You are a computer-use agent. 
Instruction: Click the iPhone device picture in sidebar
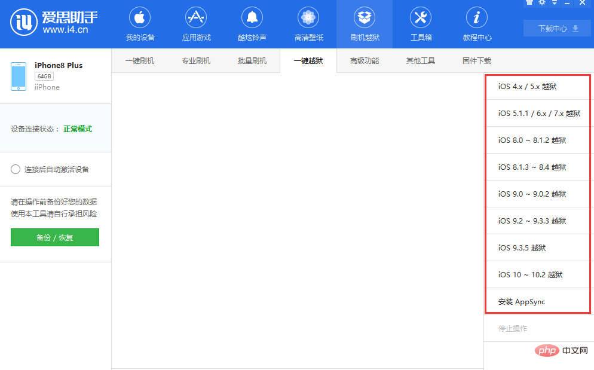coord(19,77)
